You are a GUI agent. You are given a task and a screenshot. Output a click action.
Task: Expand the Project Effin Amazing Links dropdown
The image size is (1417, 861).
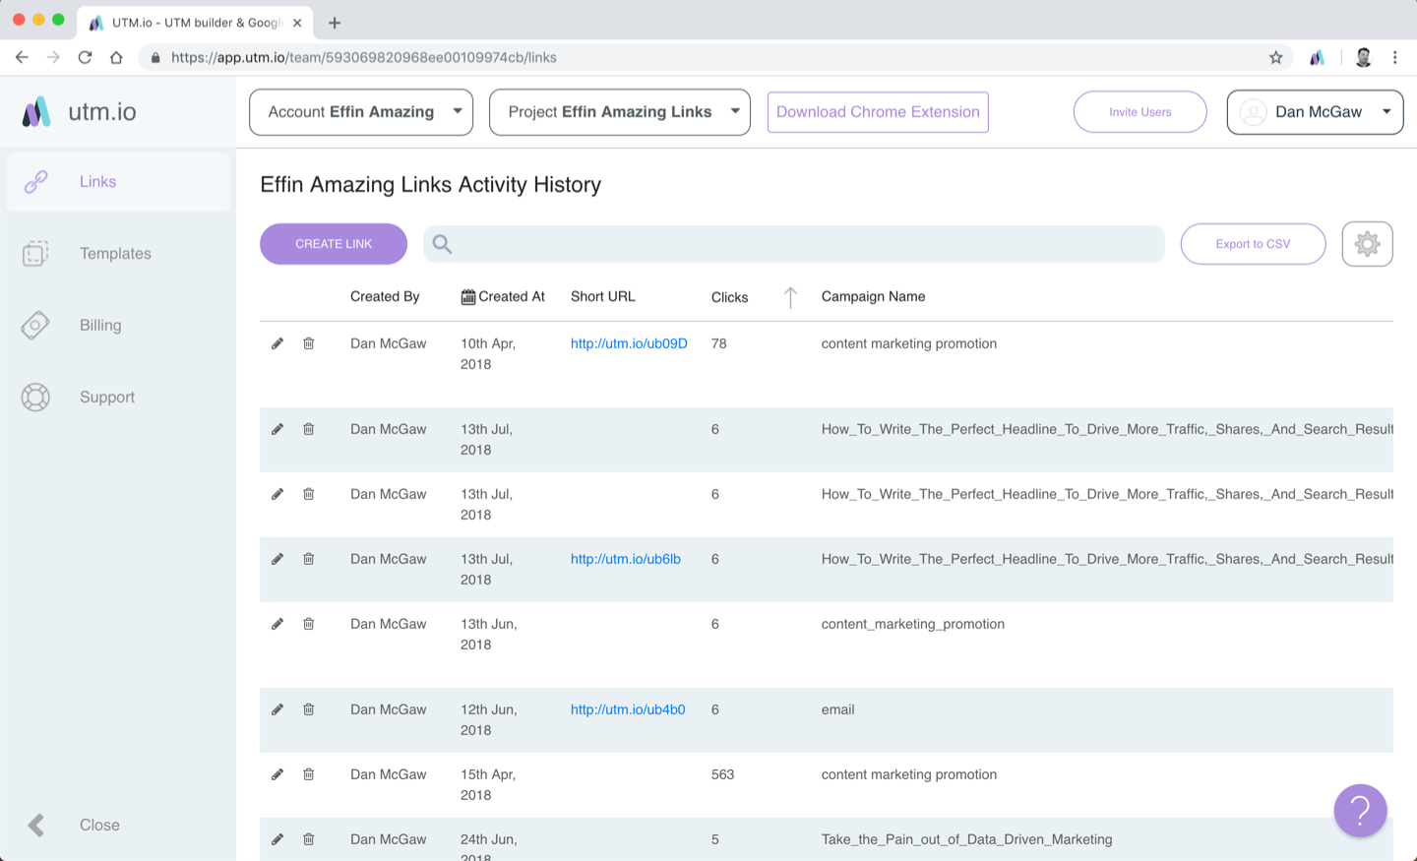pos(620,112)
